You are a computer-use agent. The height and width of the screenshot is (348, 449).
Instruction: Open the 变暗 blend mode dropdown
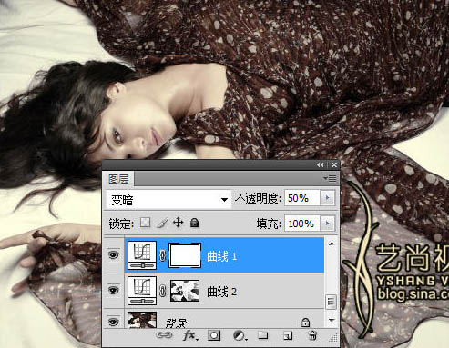coord(168,200)
